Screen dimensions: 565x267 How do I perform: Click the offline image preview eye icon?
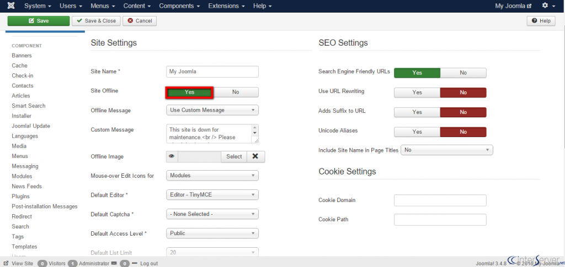[172, 157]
